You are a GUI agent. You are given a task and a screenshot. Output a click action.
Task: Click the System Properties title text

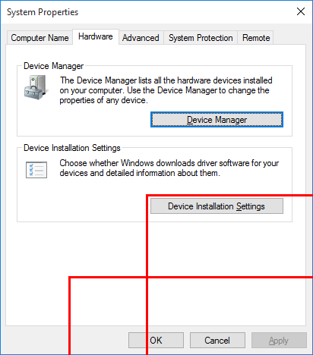43,12
